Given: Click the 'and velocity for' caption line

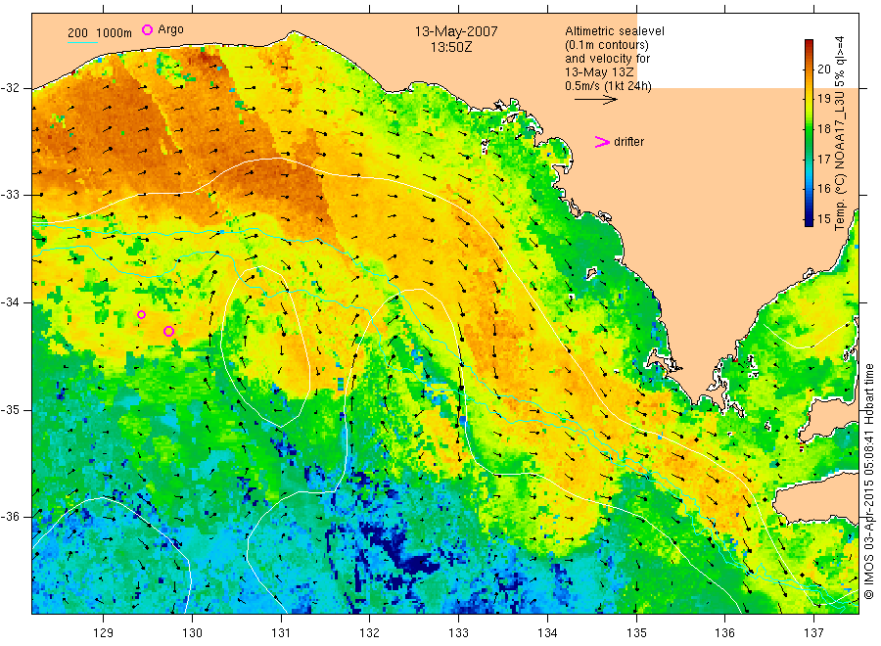Looking at the screenshot, I should [x=607, y=59].
